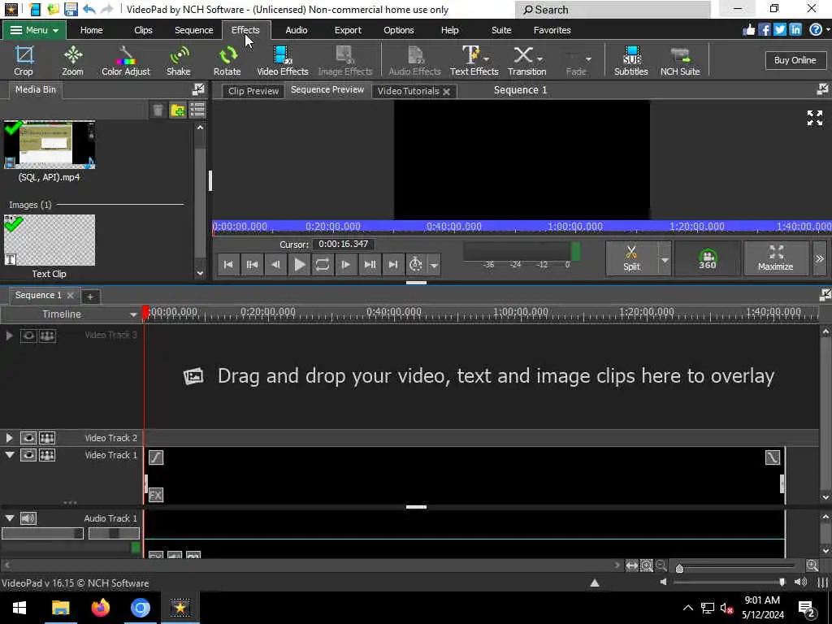Open the Menu dropdown
The image size is (832, 624).
coord(34,30)
